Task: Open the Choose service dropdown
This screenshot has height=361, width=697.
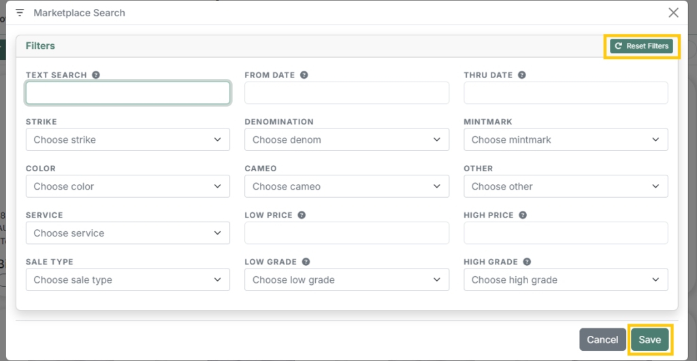Action: click(x=128, y=233)
